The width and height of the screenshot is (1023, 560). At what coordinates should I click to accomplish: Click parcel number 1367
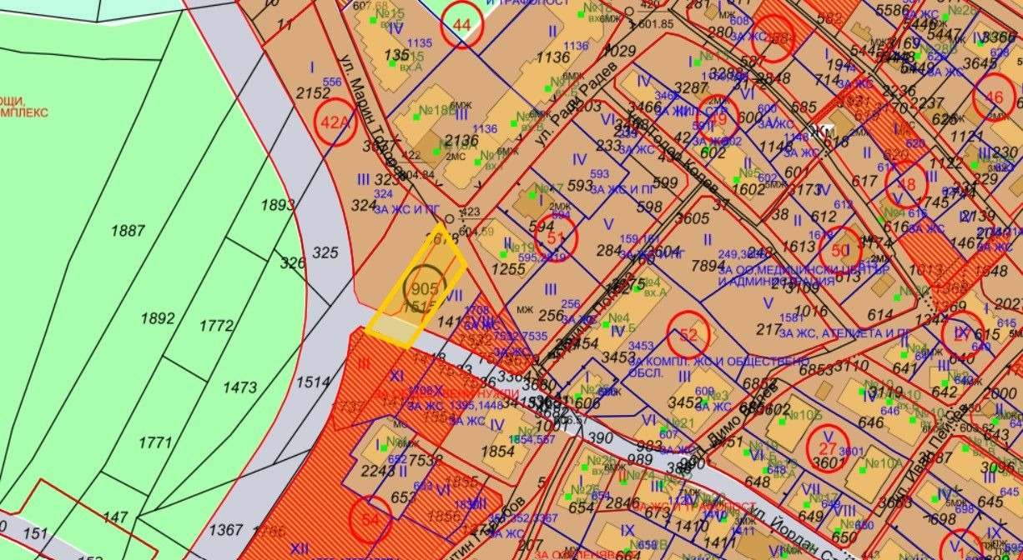click(x=227, y=530)
